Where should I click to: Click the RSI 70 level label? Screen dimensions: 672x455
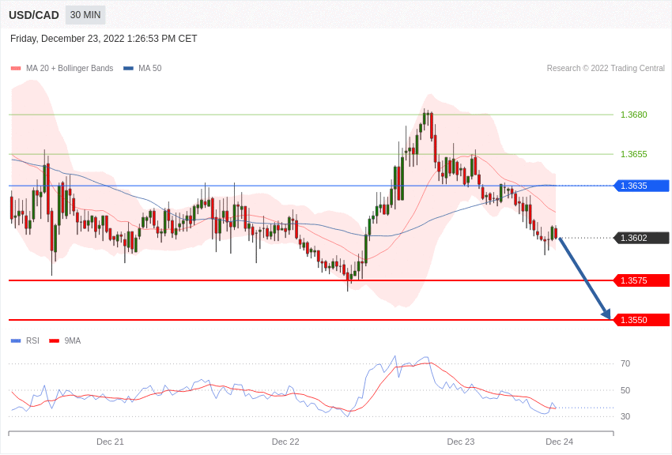coord(625,364)
